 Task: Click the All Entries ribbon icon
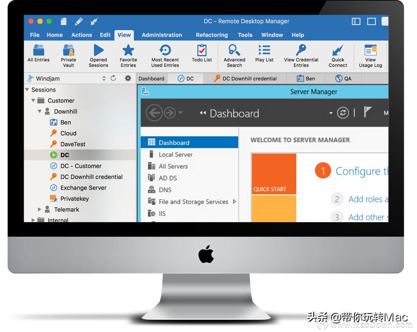pos(39,50)
